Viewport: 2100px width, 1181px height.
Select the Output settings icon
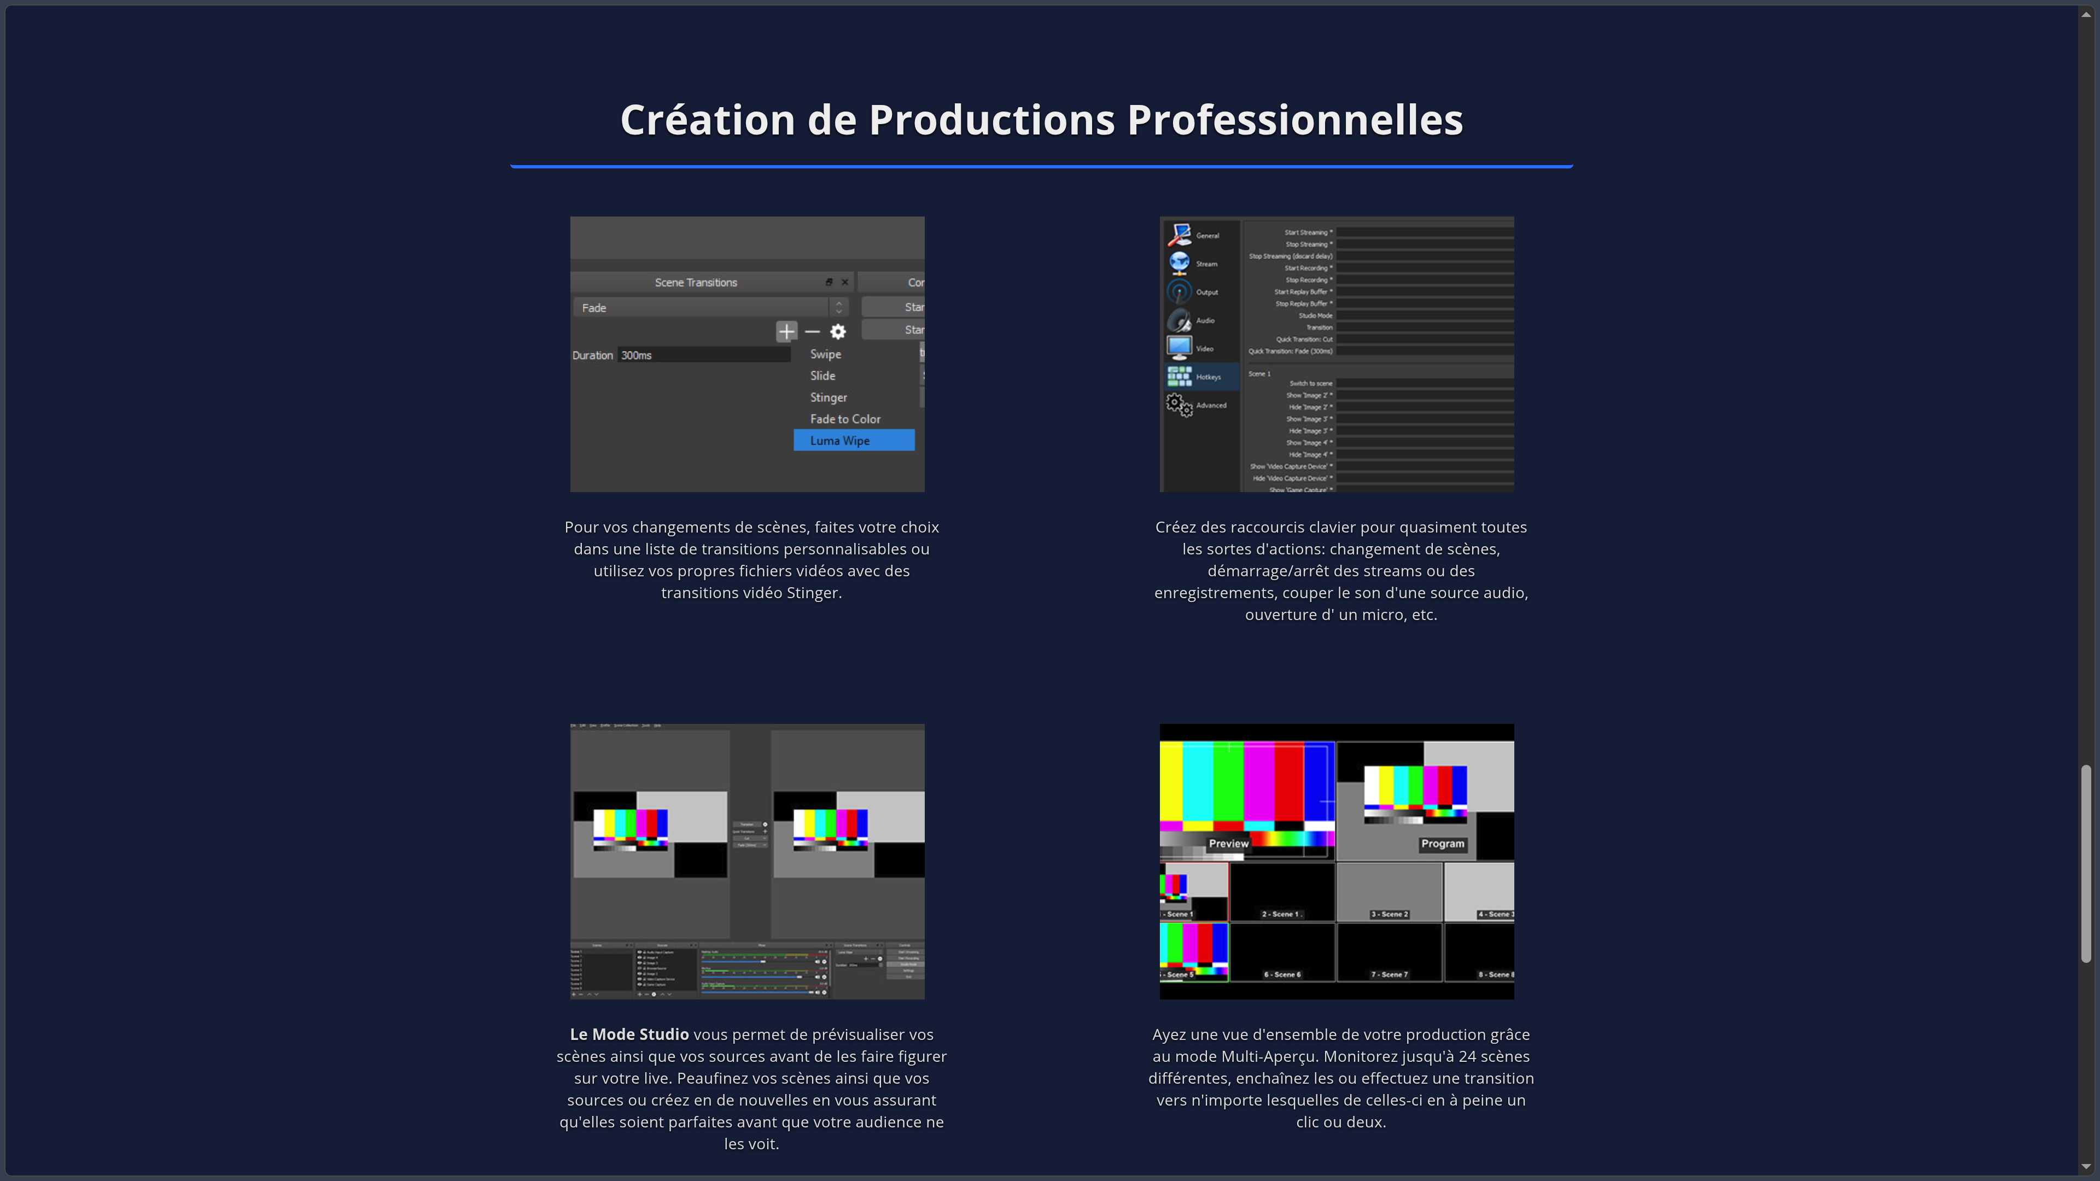pyautogui.click(x=1179, y=292)
